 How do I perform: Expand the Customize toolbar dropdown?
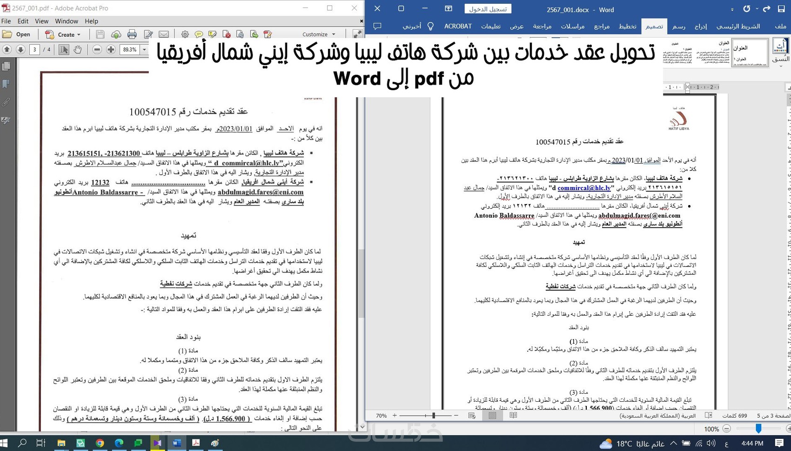coord(319,34)
